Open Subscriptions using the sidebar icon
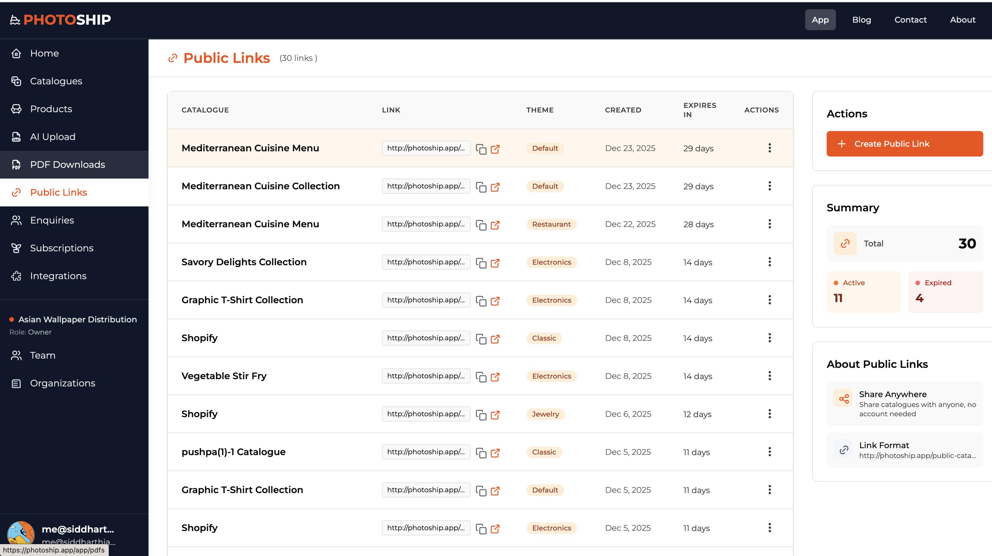The height and width of the screenshot is (556, 992). coord(16,248)
